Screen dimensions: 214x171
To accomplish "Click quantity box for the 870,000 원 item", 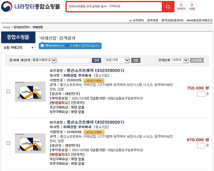I will pos(201,146).
